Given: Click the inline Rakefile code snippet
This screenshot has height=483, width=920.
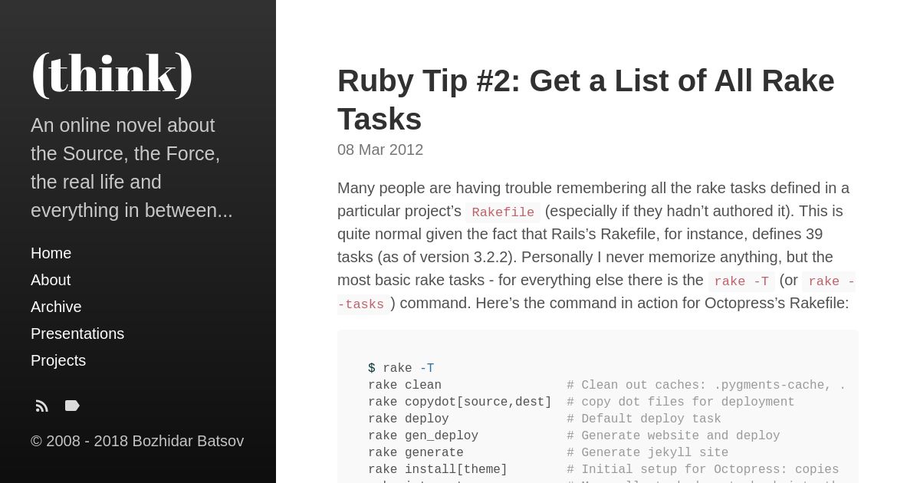Looking at the screenshot, I should pos(503,212).
